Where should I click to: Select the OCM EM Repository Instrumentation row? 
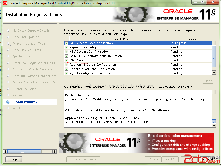tap(138, 56)
